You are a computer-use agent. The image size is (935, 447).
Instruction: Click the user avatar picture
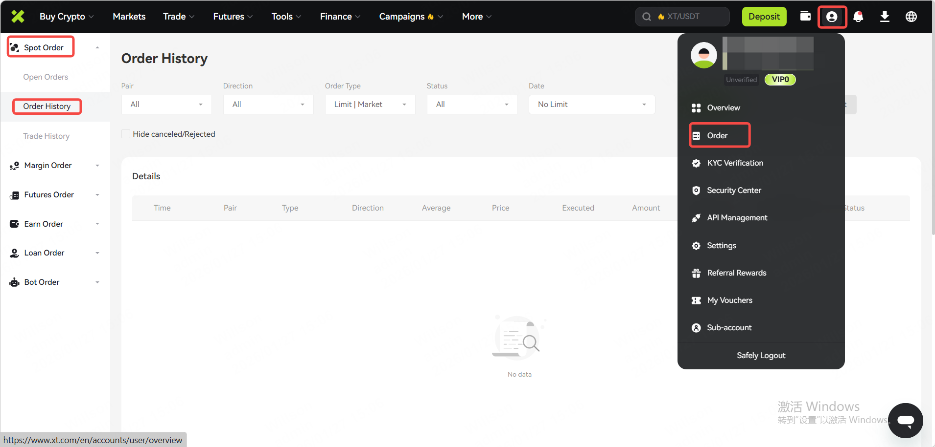(703, 55)
